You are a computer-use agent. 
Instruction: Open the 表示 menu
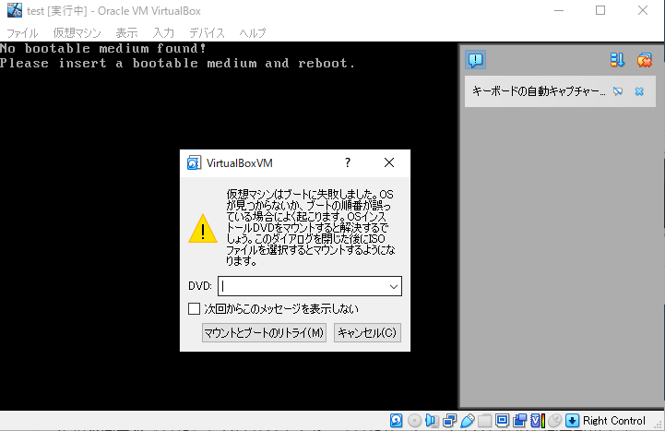[126, 32]
